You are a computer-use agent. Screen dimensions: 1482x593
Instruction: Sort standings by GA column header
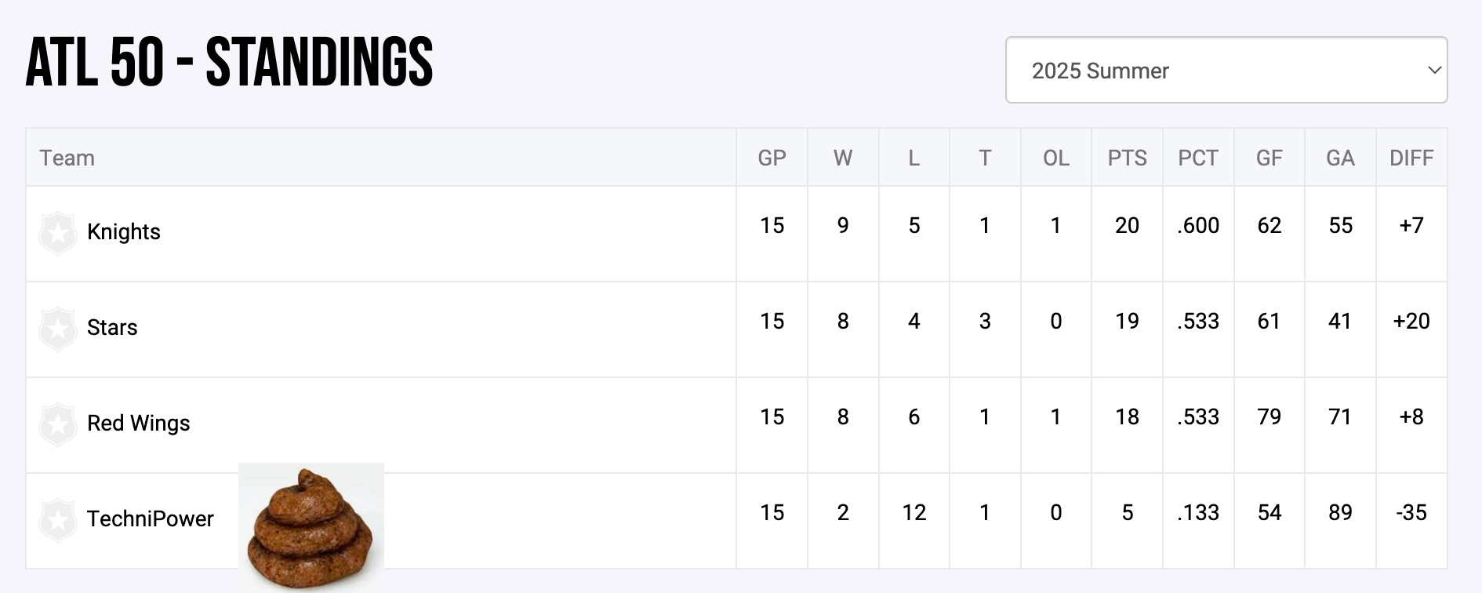click(x=1340, y=158)
